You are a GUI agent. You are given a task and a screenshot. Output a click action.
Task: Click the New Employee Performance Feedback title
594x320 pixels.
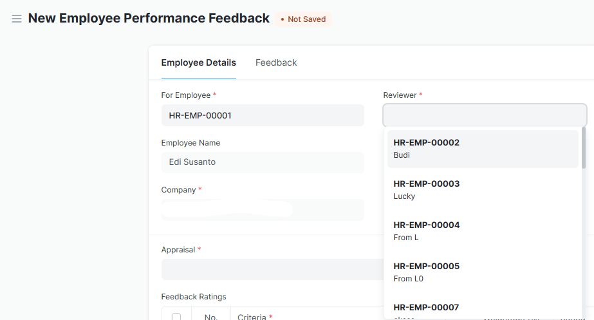tap(149, 19)
